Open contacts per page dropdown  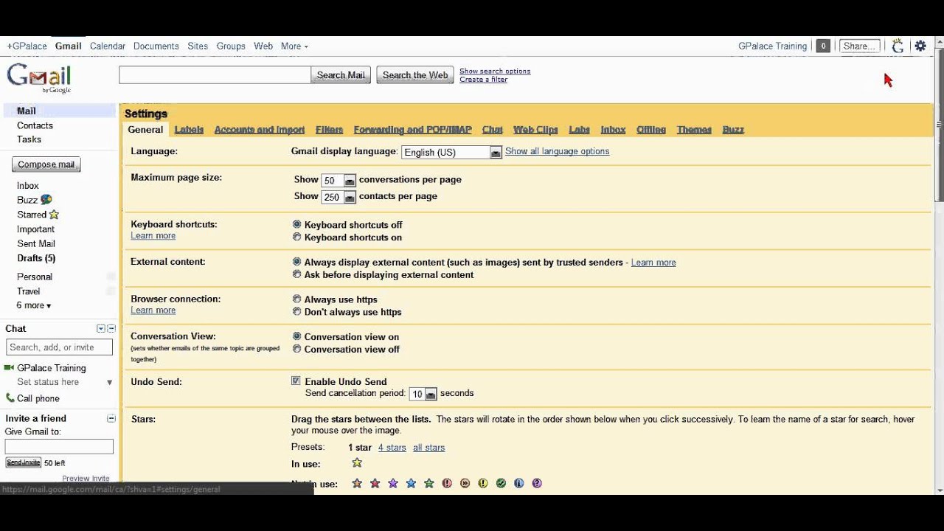[339, 197]
